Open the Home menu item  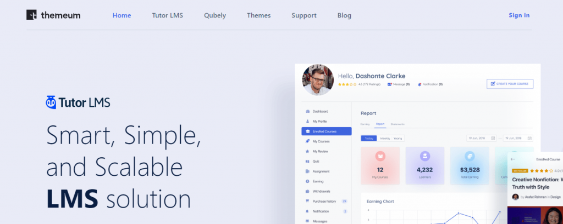[122, 15]
